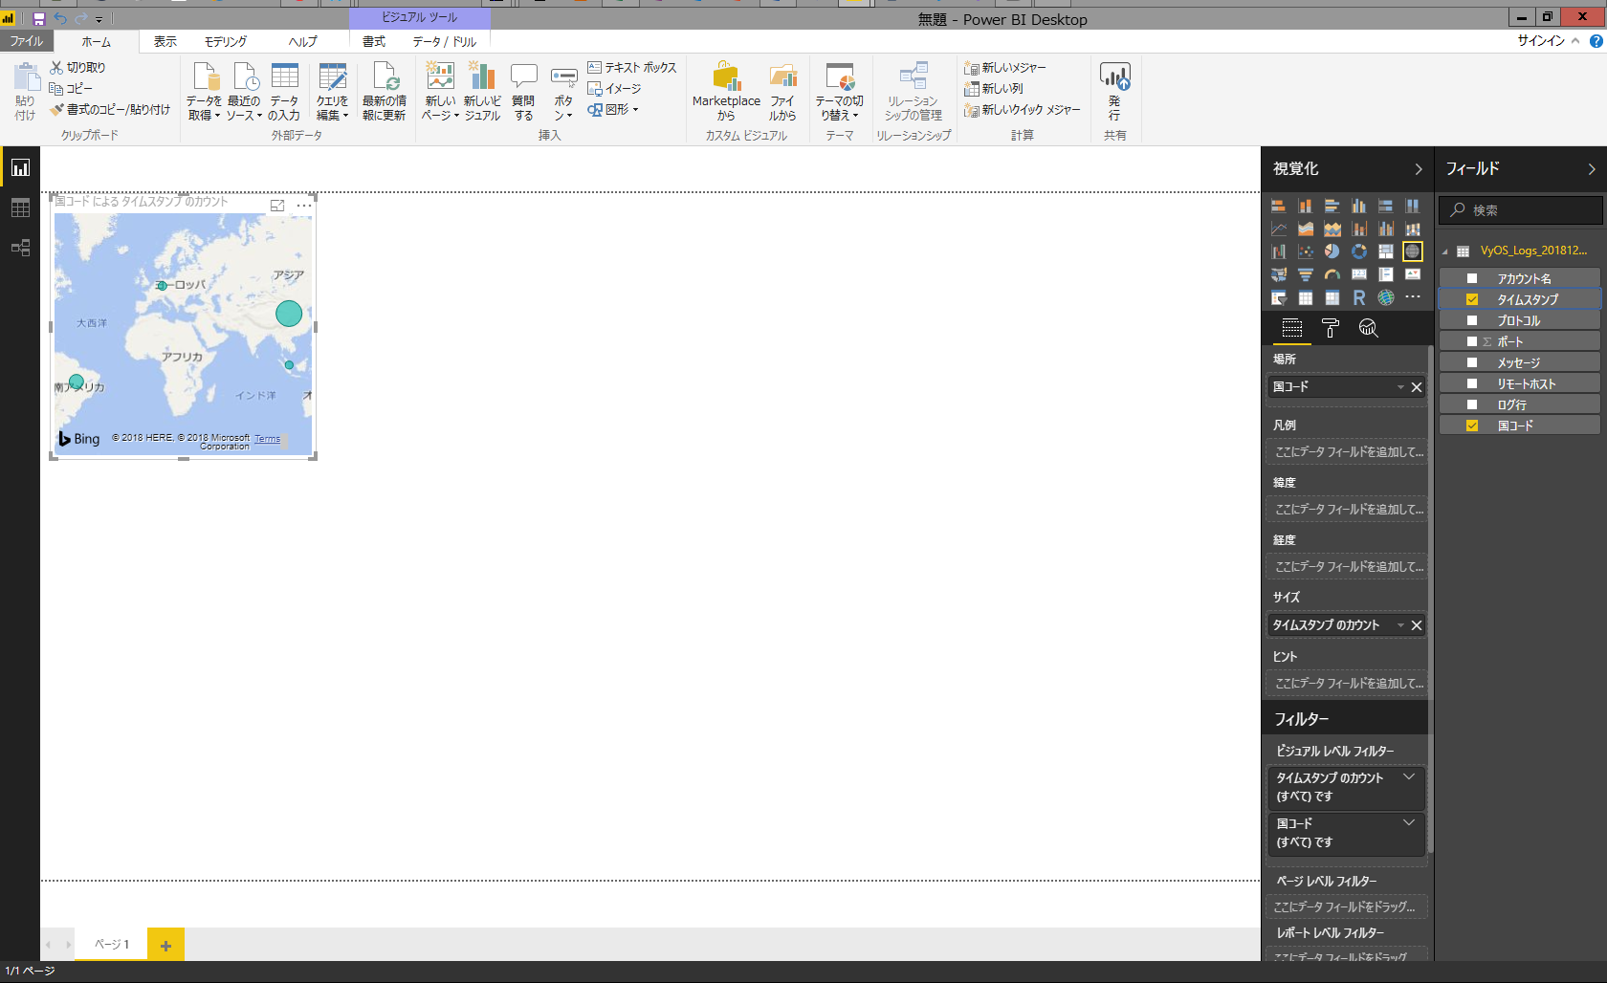Viewport: 1607px width, 983px height.
Task: Open the データを取得 dropdown
Action: click(x=204, y=91)
